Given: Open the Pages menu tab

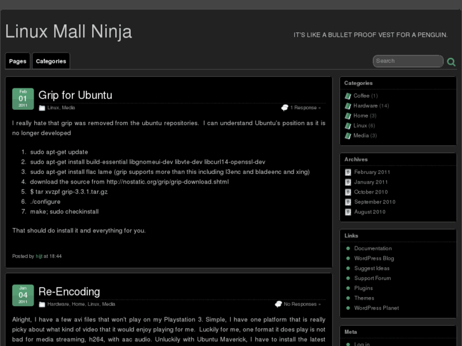Looking at the screenshot, I should (x=18, y=61).
